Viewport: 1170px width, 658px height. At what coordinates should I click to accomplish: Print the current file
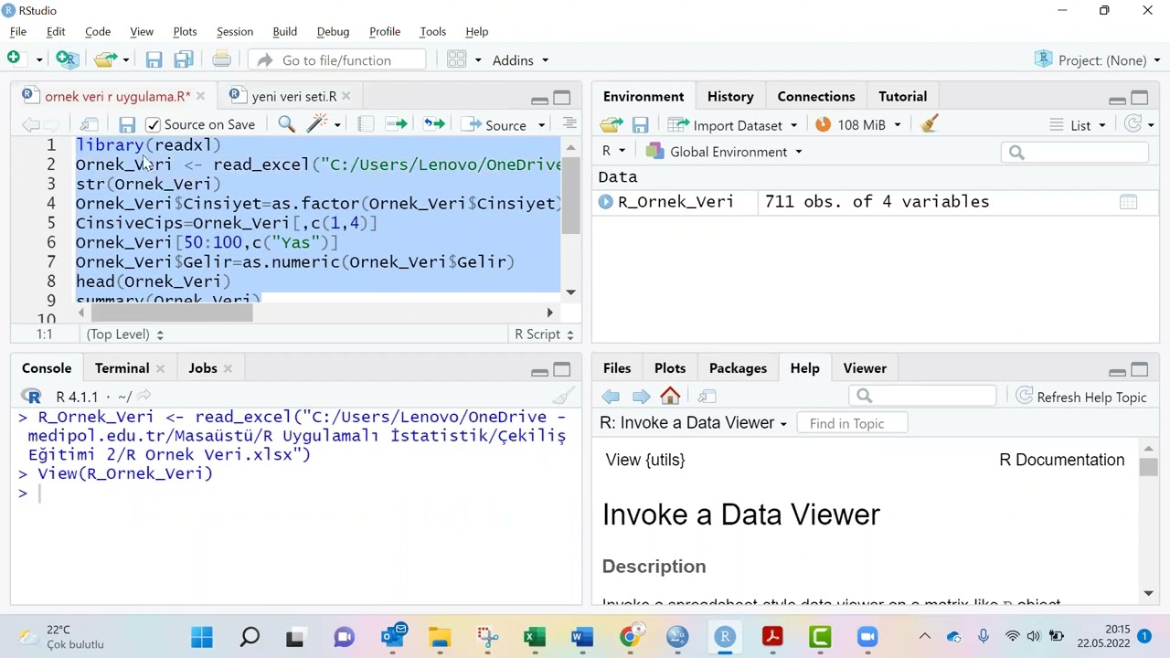[x=221, y=60]
